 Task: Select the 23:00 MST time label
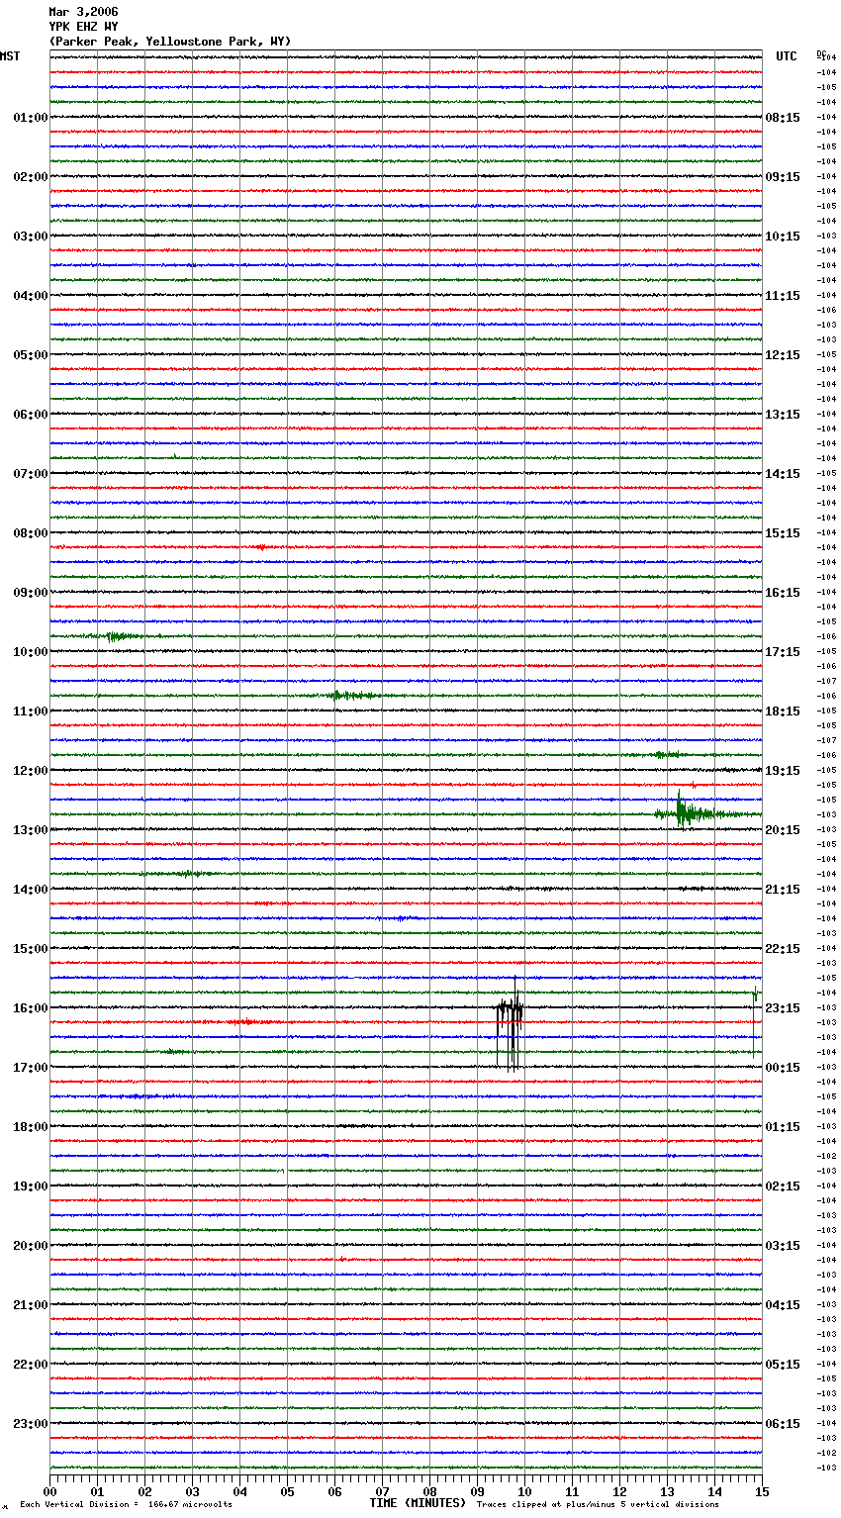coord(30,1424)
